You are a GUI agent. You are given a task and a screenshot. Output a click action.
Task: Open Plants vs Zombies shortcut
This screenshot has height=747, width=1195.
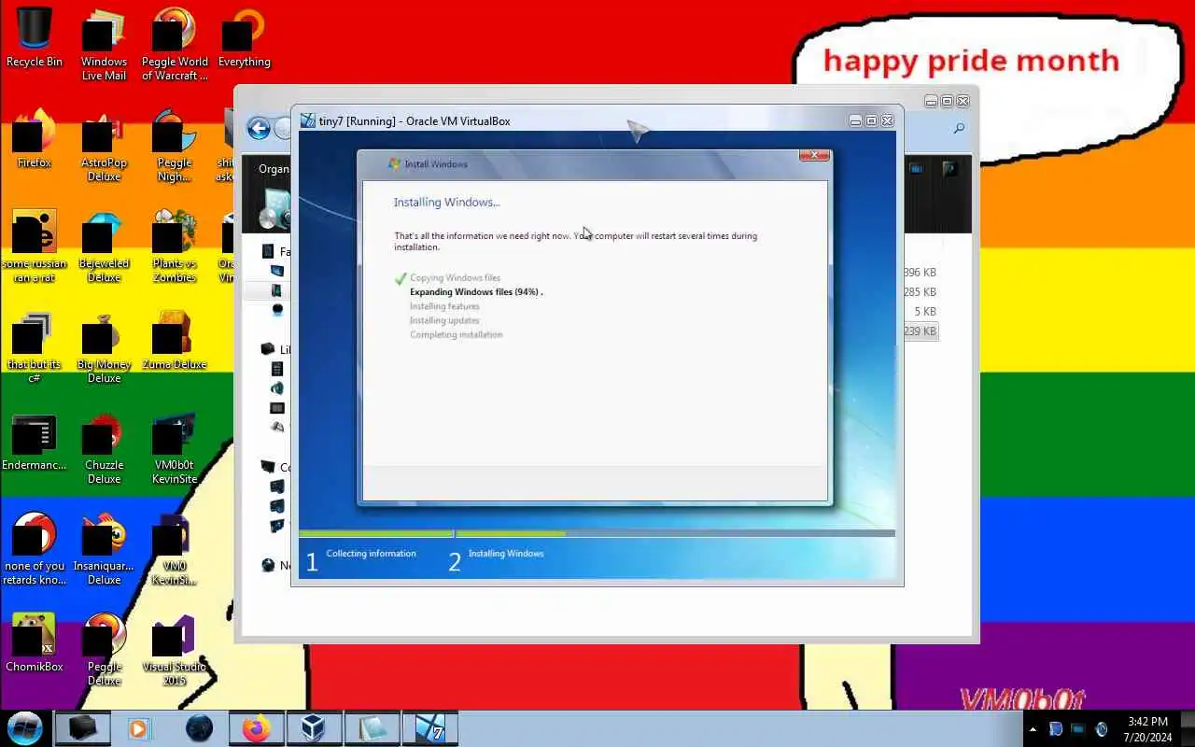tap(175, 246)
